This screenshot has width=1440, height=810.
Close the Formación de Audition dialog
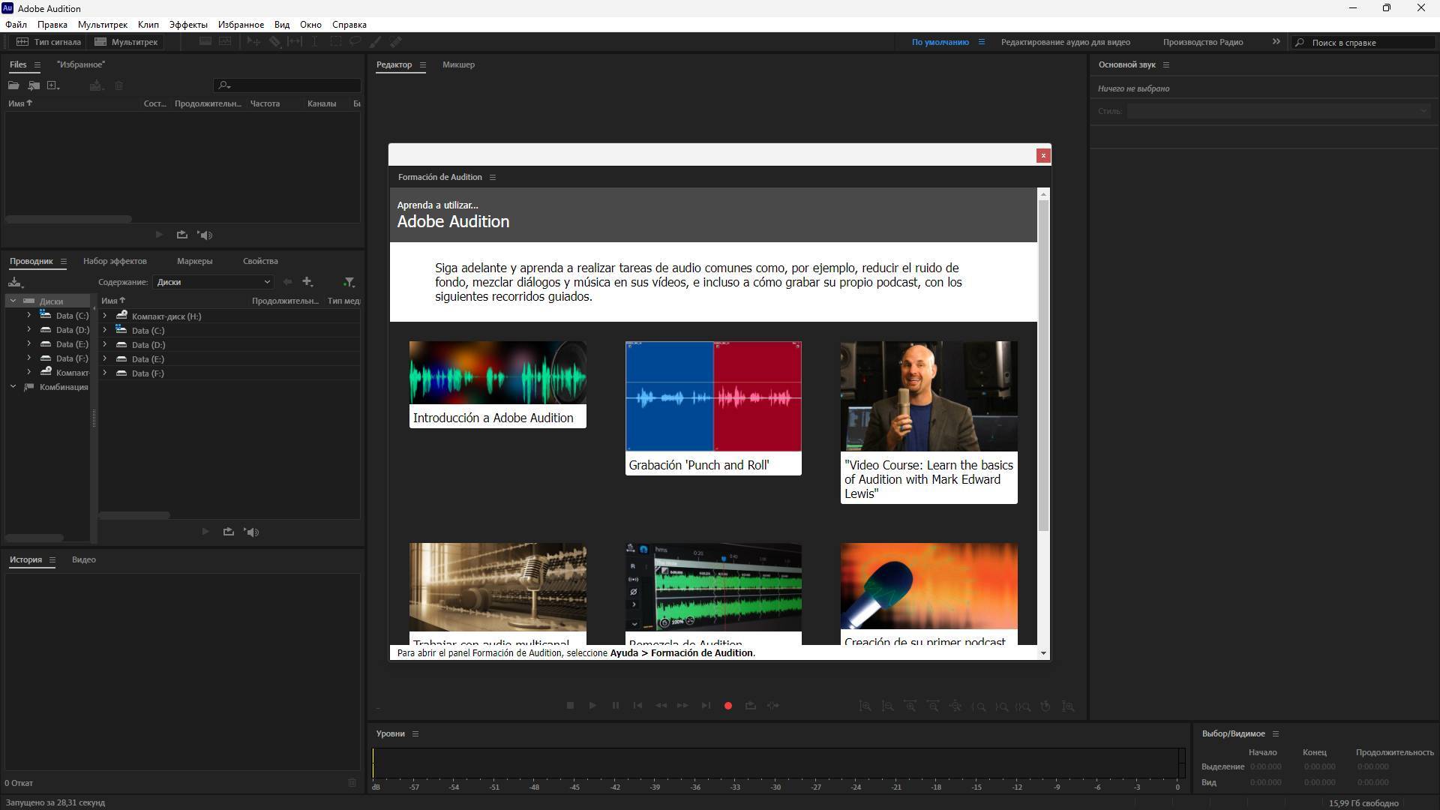point(1043,155)
